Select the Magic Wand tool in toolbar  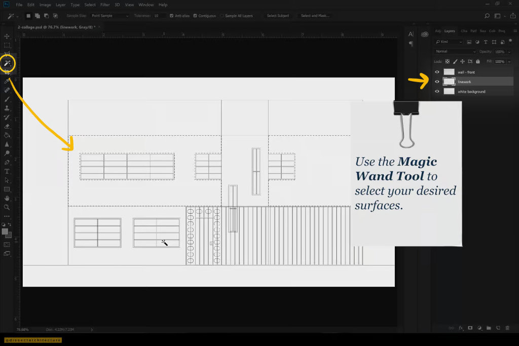pos(7,63)
